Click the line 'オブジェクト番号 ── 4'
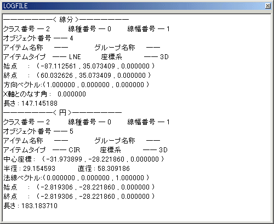The image size is (274, 224). tap(38, 38)
